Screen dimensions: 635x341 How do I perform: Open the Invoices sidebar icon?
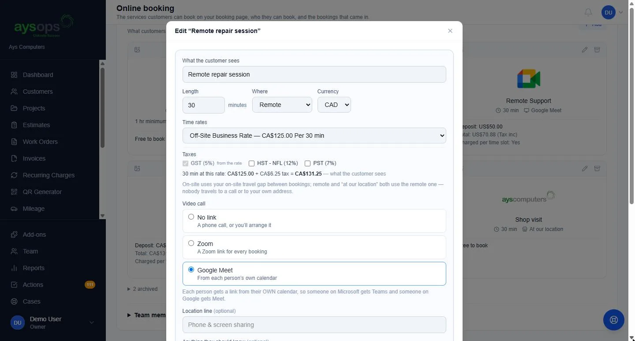pos(14,158)
